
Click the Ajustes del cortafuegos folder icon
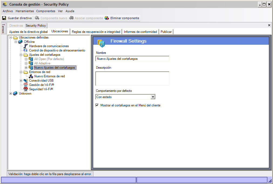(26, 55)
